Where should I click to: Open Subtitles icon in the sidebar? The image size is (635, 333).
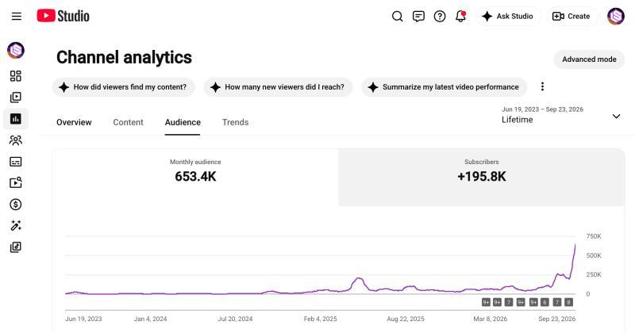point(16,162)
